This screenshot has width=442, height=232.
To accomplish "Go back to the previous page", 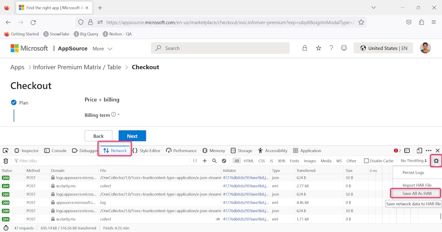I will click(x=8, y=22).
